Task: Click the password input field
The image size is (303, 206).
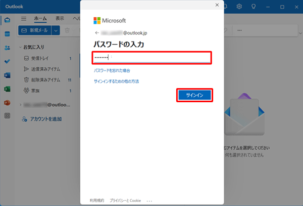Action: [x=151, y=58]
